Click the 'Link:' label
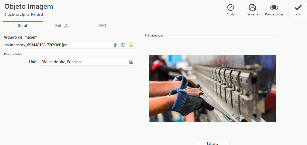 [x=33, y=62]
